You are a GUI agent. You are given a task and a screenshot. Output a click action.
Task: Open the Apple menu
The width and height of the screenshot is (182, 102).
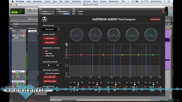coord(13,1)
